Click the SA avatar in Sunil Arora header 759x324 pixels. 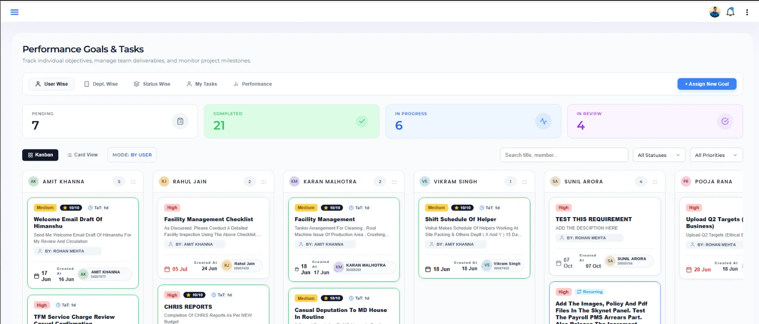(x=555, y=181)
